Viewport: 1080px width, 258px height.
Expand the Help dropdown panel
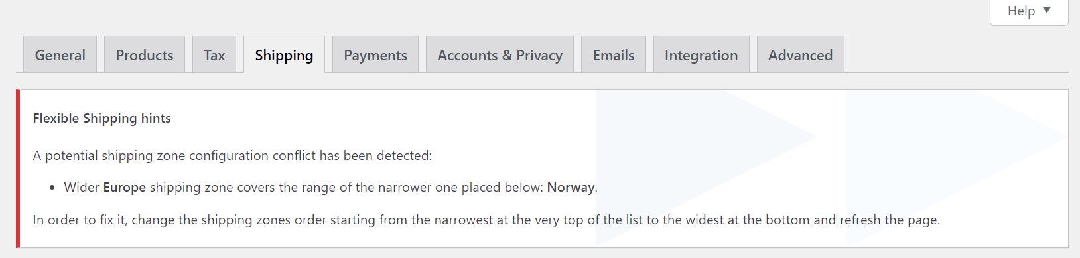pyautogui.click(x=1029, y=11)
